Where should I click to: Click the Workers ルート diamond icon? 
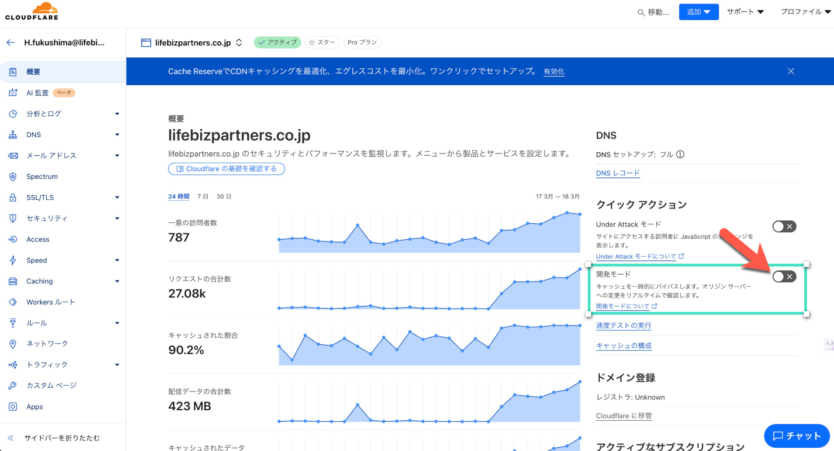13,302
